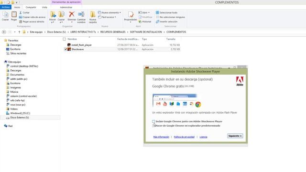The image size is (306, 172).
Task: Open the Abrir dropdown in ribbon
Action: (144, 12)
